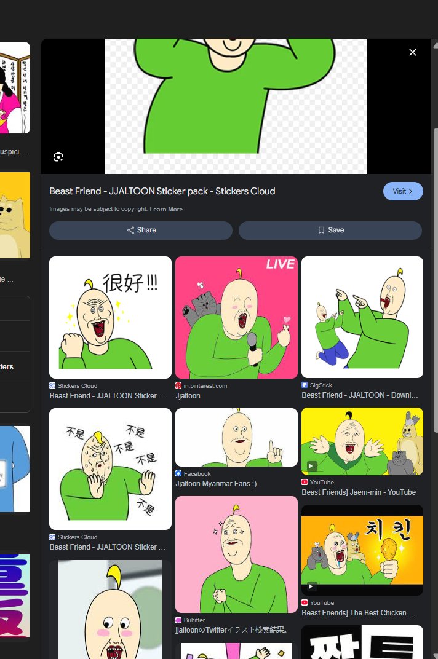Click the bookmark icon in Save button
The image size is (438, 659).
coord(321,231)
